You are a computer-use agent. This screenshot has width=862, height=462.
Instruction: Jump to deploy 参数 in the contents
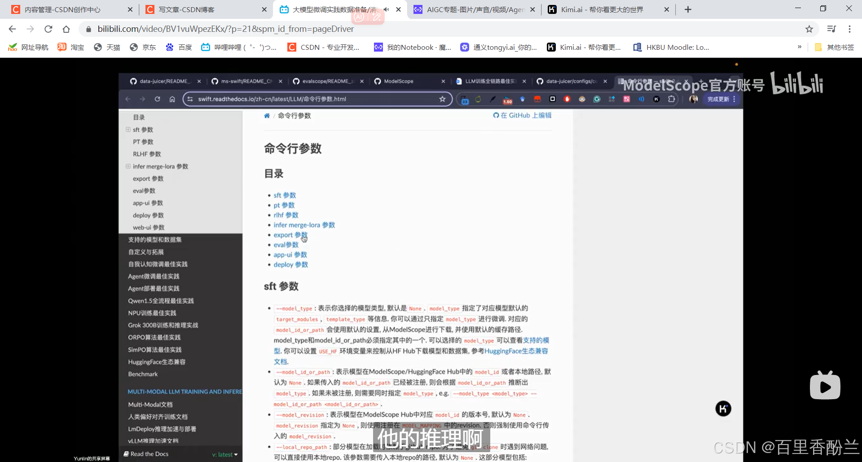(x=290, y=264)
